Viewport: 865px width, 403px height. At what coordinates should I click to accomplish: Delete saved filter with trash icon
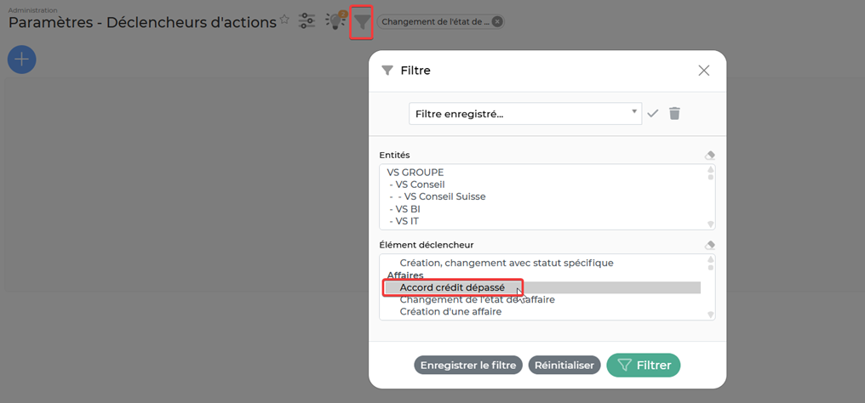pos(674,113)
